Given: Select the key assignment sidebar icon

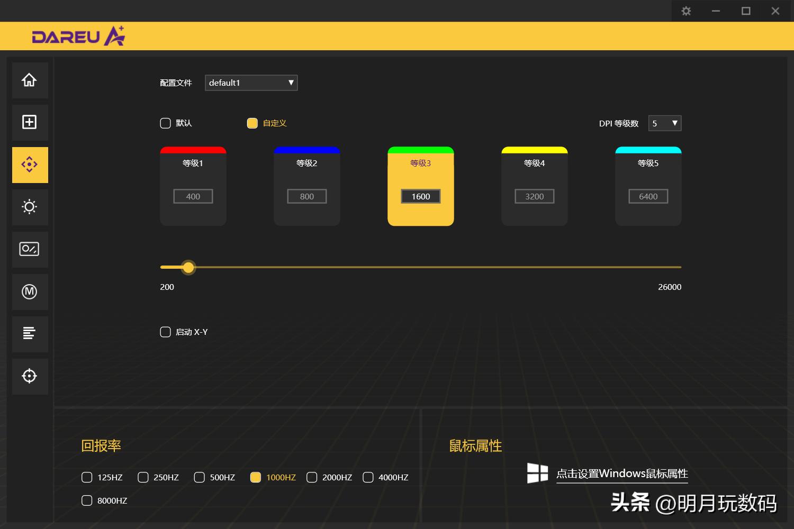Looking at the screenshot, I should [x=30, y=122].
